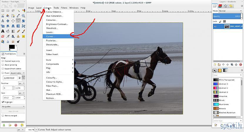Choose Desaturate... menu entry
This screenshot has height=132, width=244.
point(58,44)
